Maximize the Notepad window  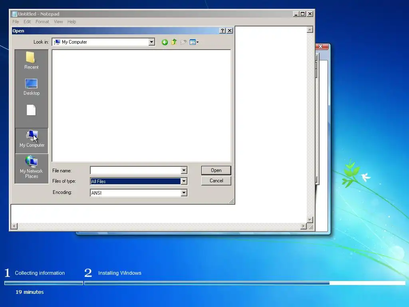[303, 14]
